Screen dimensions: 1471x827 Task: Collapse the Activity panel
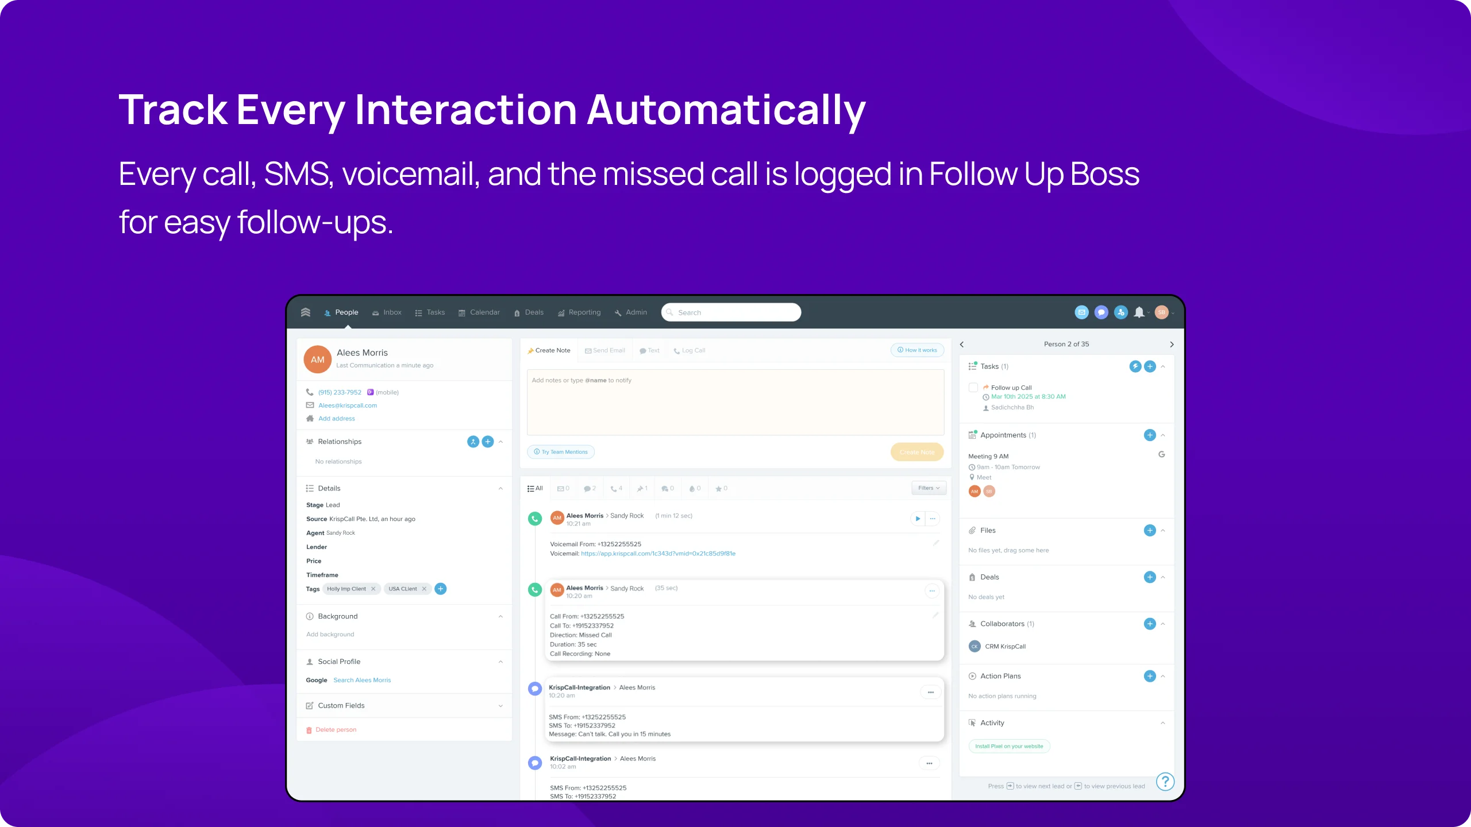click(1163, 723)
